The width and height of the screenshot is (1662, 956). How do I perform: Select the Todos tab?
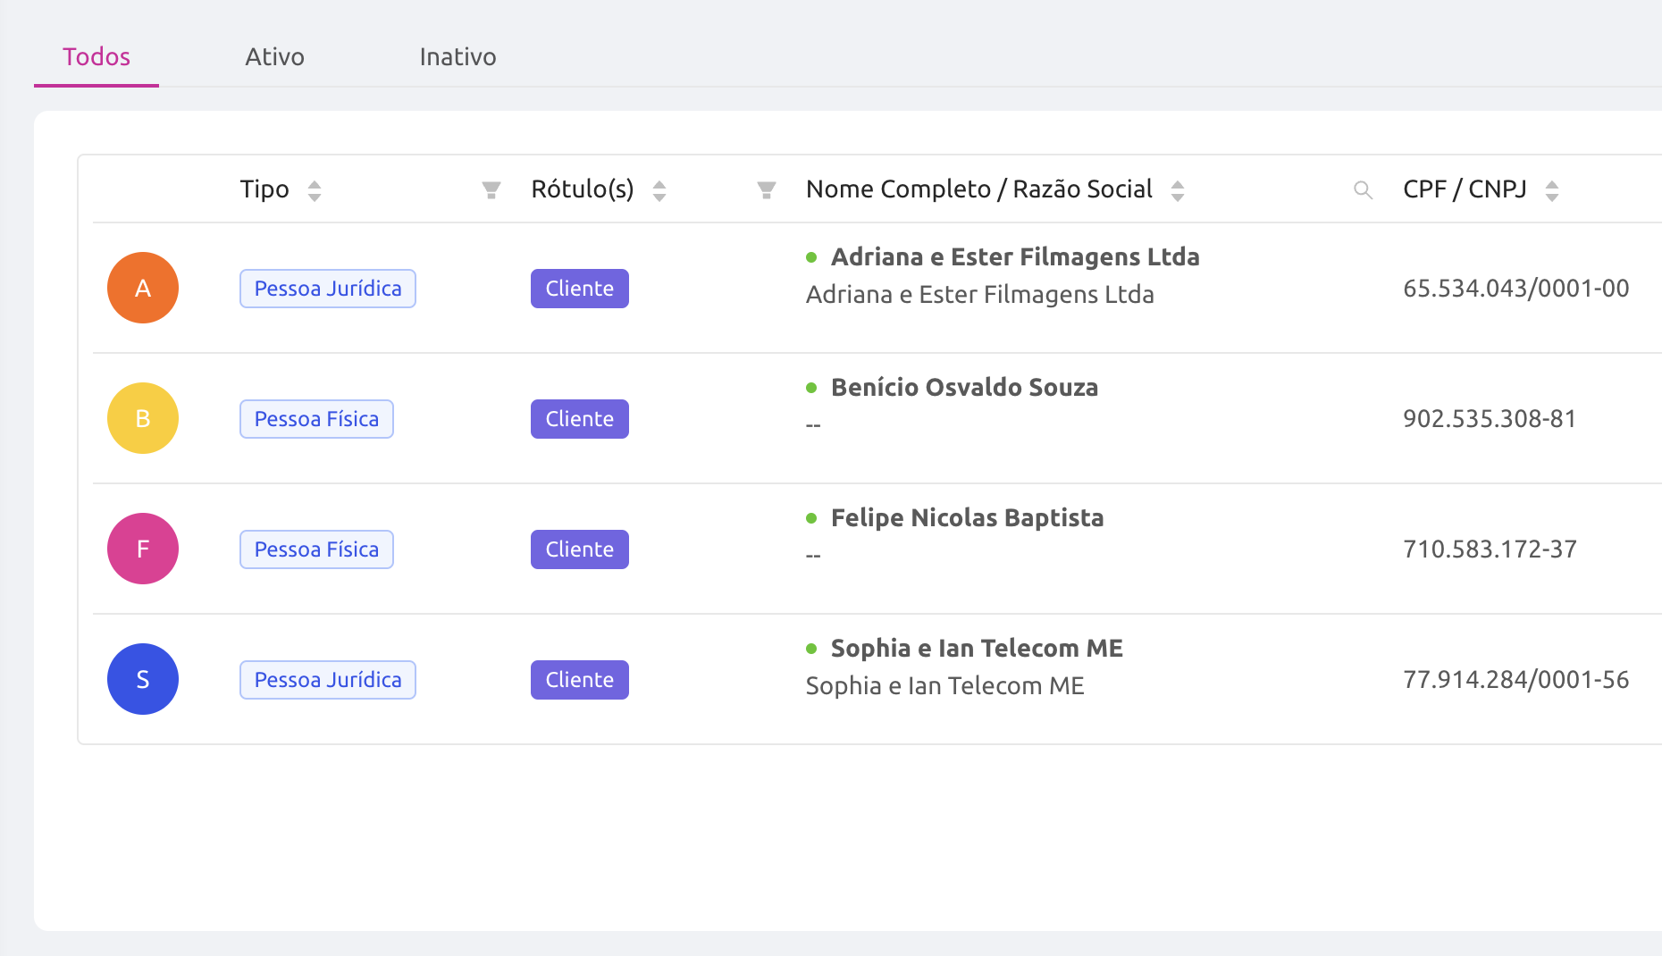pyautogui.click(x=97, y=57)
